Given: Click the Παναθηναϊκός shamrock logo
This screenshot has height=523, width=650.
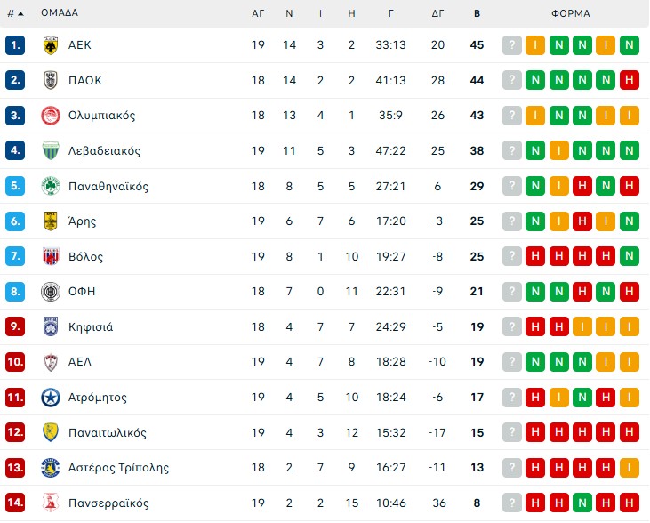Looking at the screenshot, I should click(50, 186).
